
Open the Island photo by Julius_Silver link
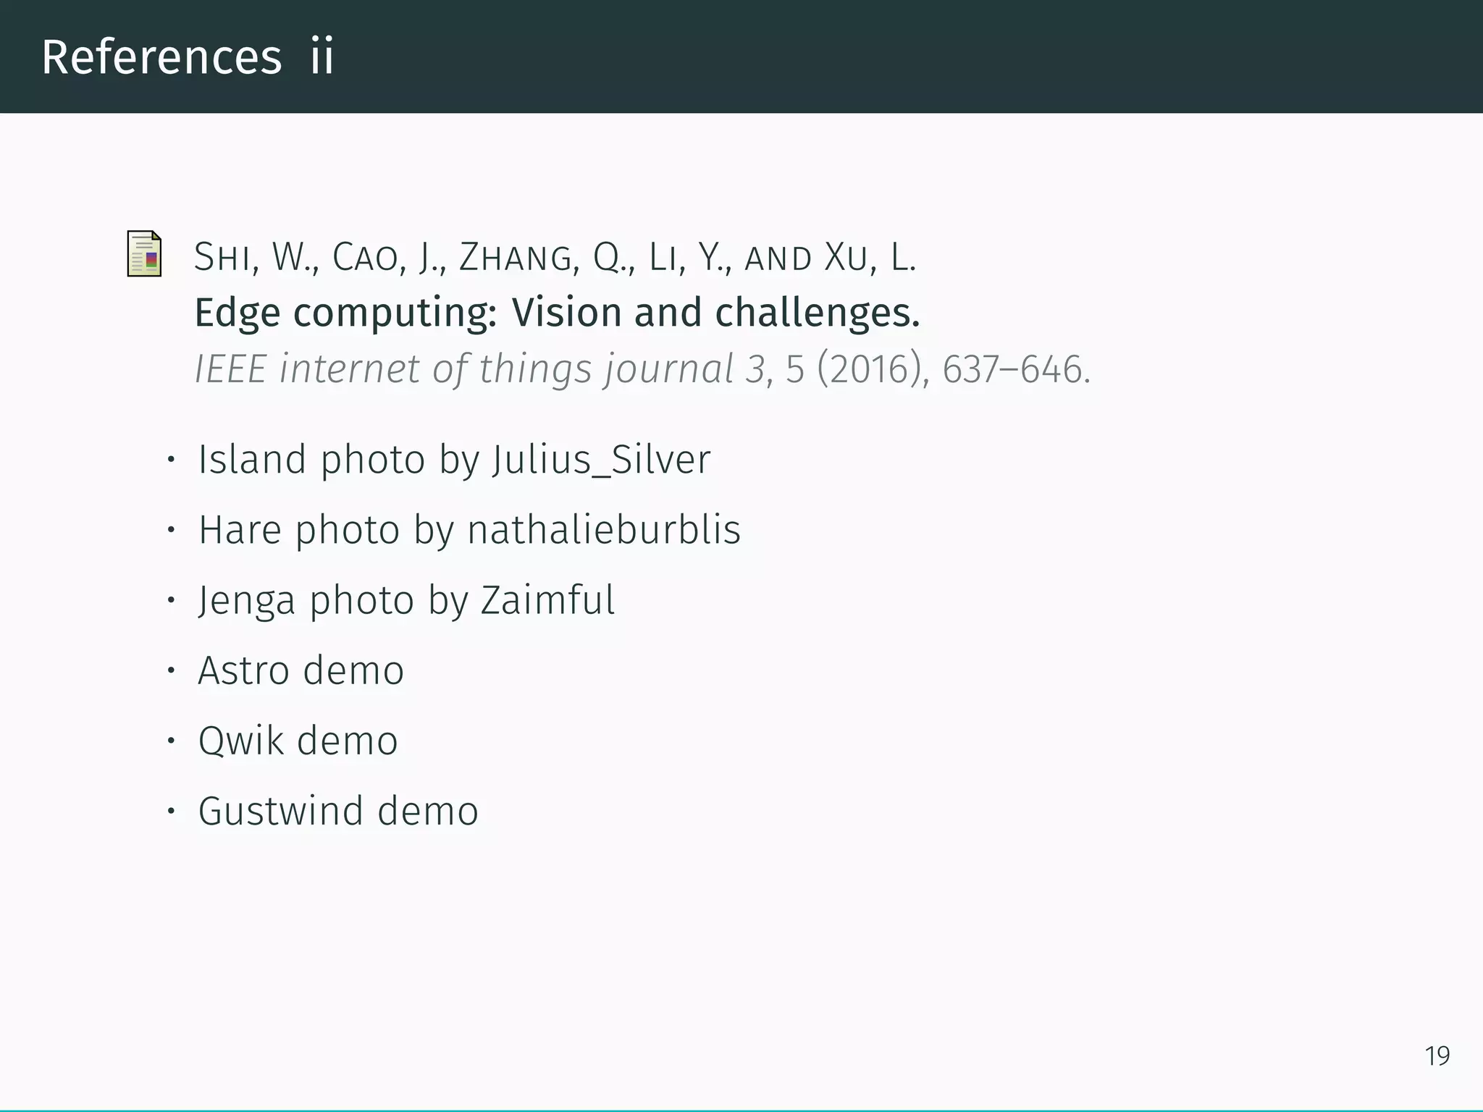coord(454,460)
